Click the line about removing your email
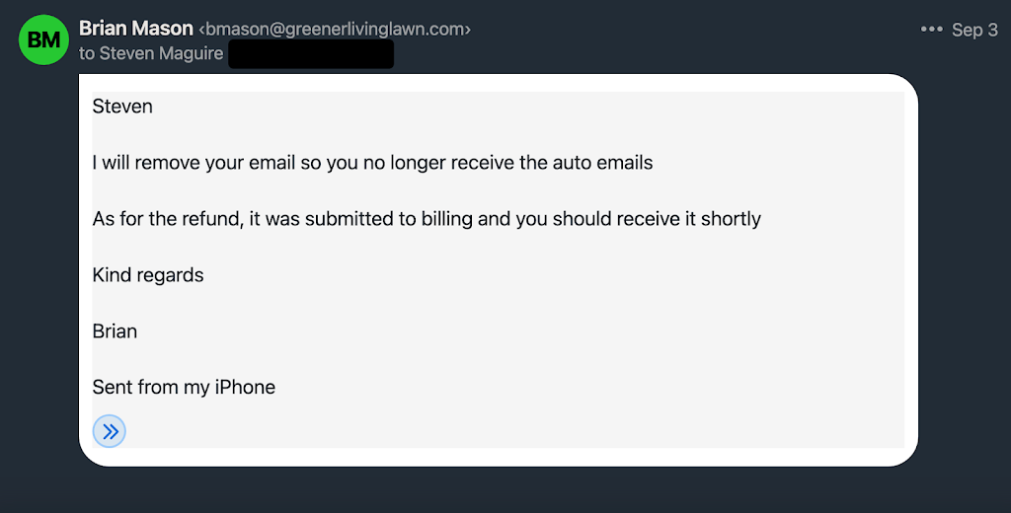The height and width of the screenshot is (513, 1011). [x=372, y=163]
